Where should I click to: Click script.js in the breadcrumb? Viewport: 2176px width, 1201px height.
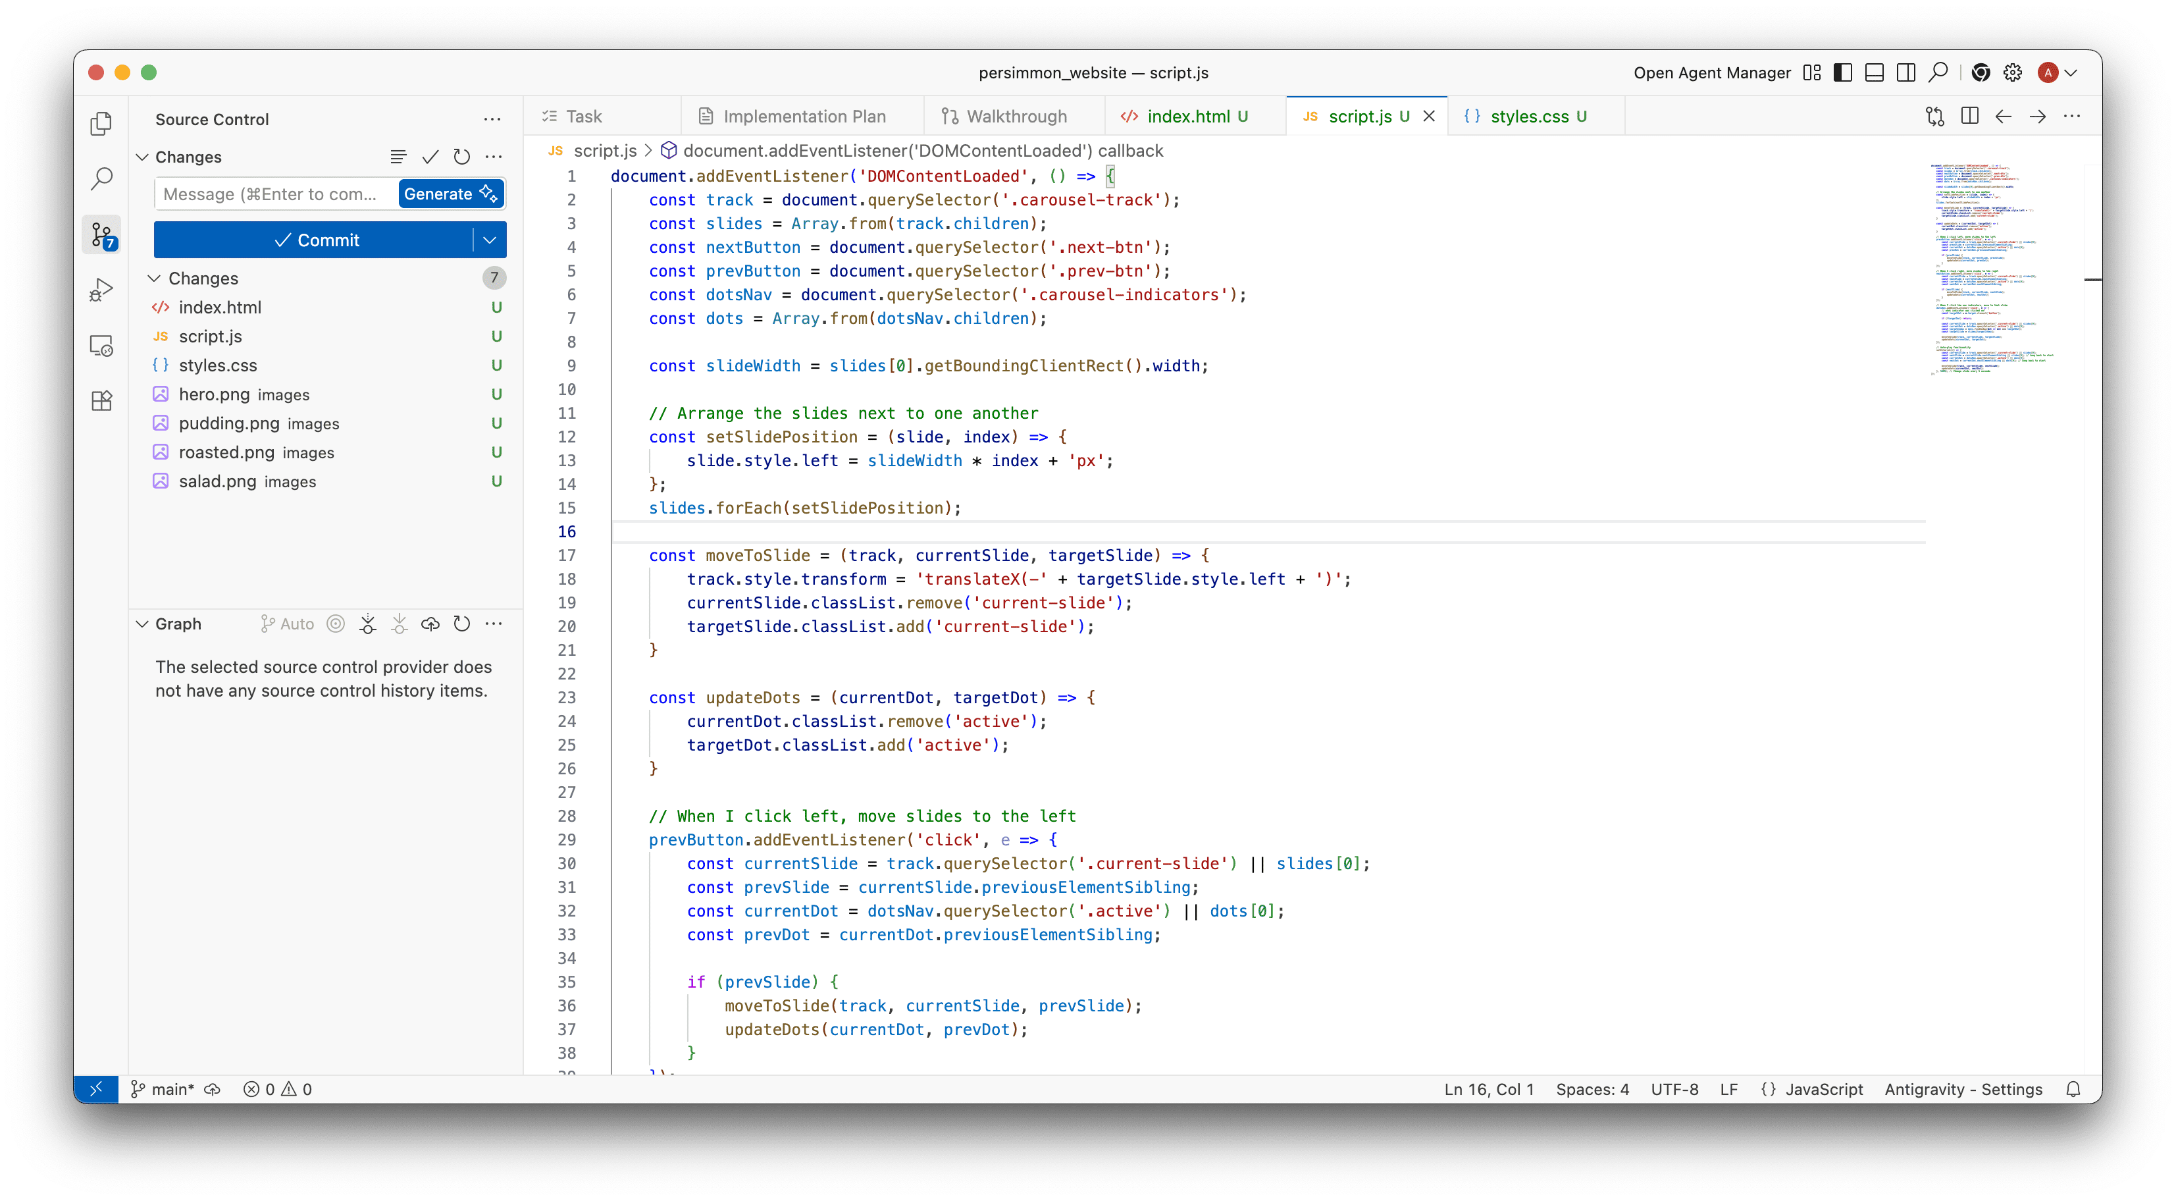[x=605, y=150]
